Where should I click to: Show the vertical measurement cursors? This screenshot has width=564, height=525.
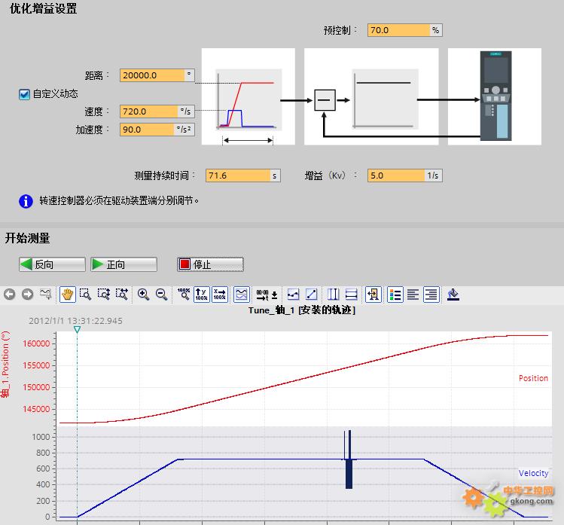pos(333,295)
